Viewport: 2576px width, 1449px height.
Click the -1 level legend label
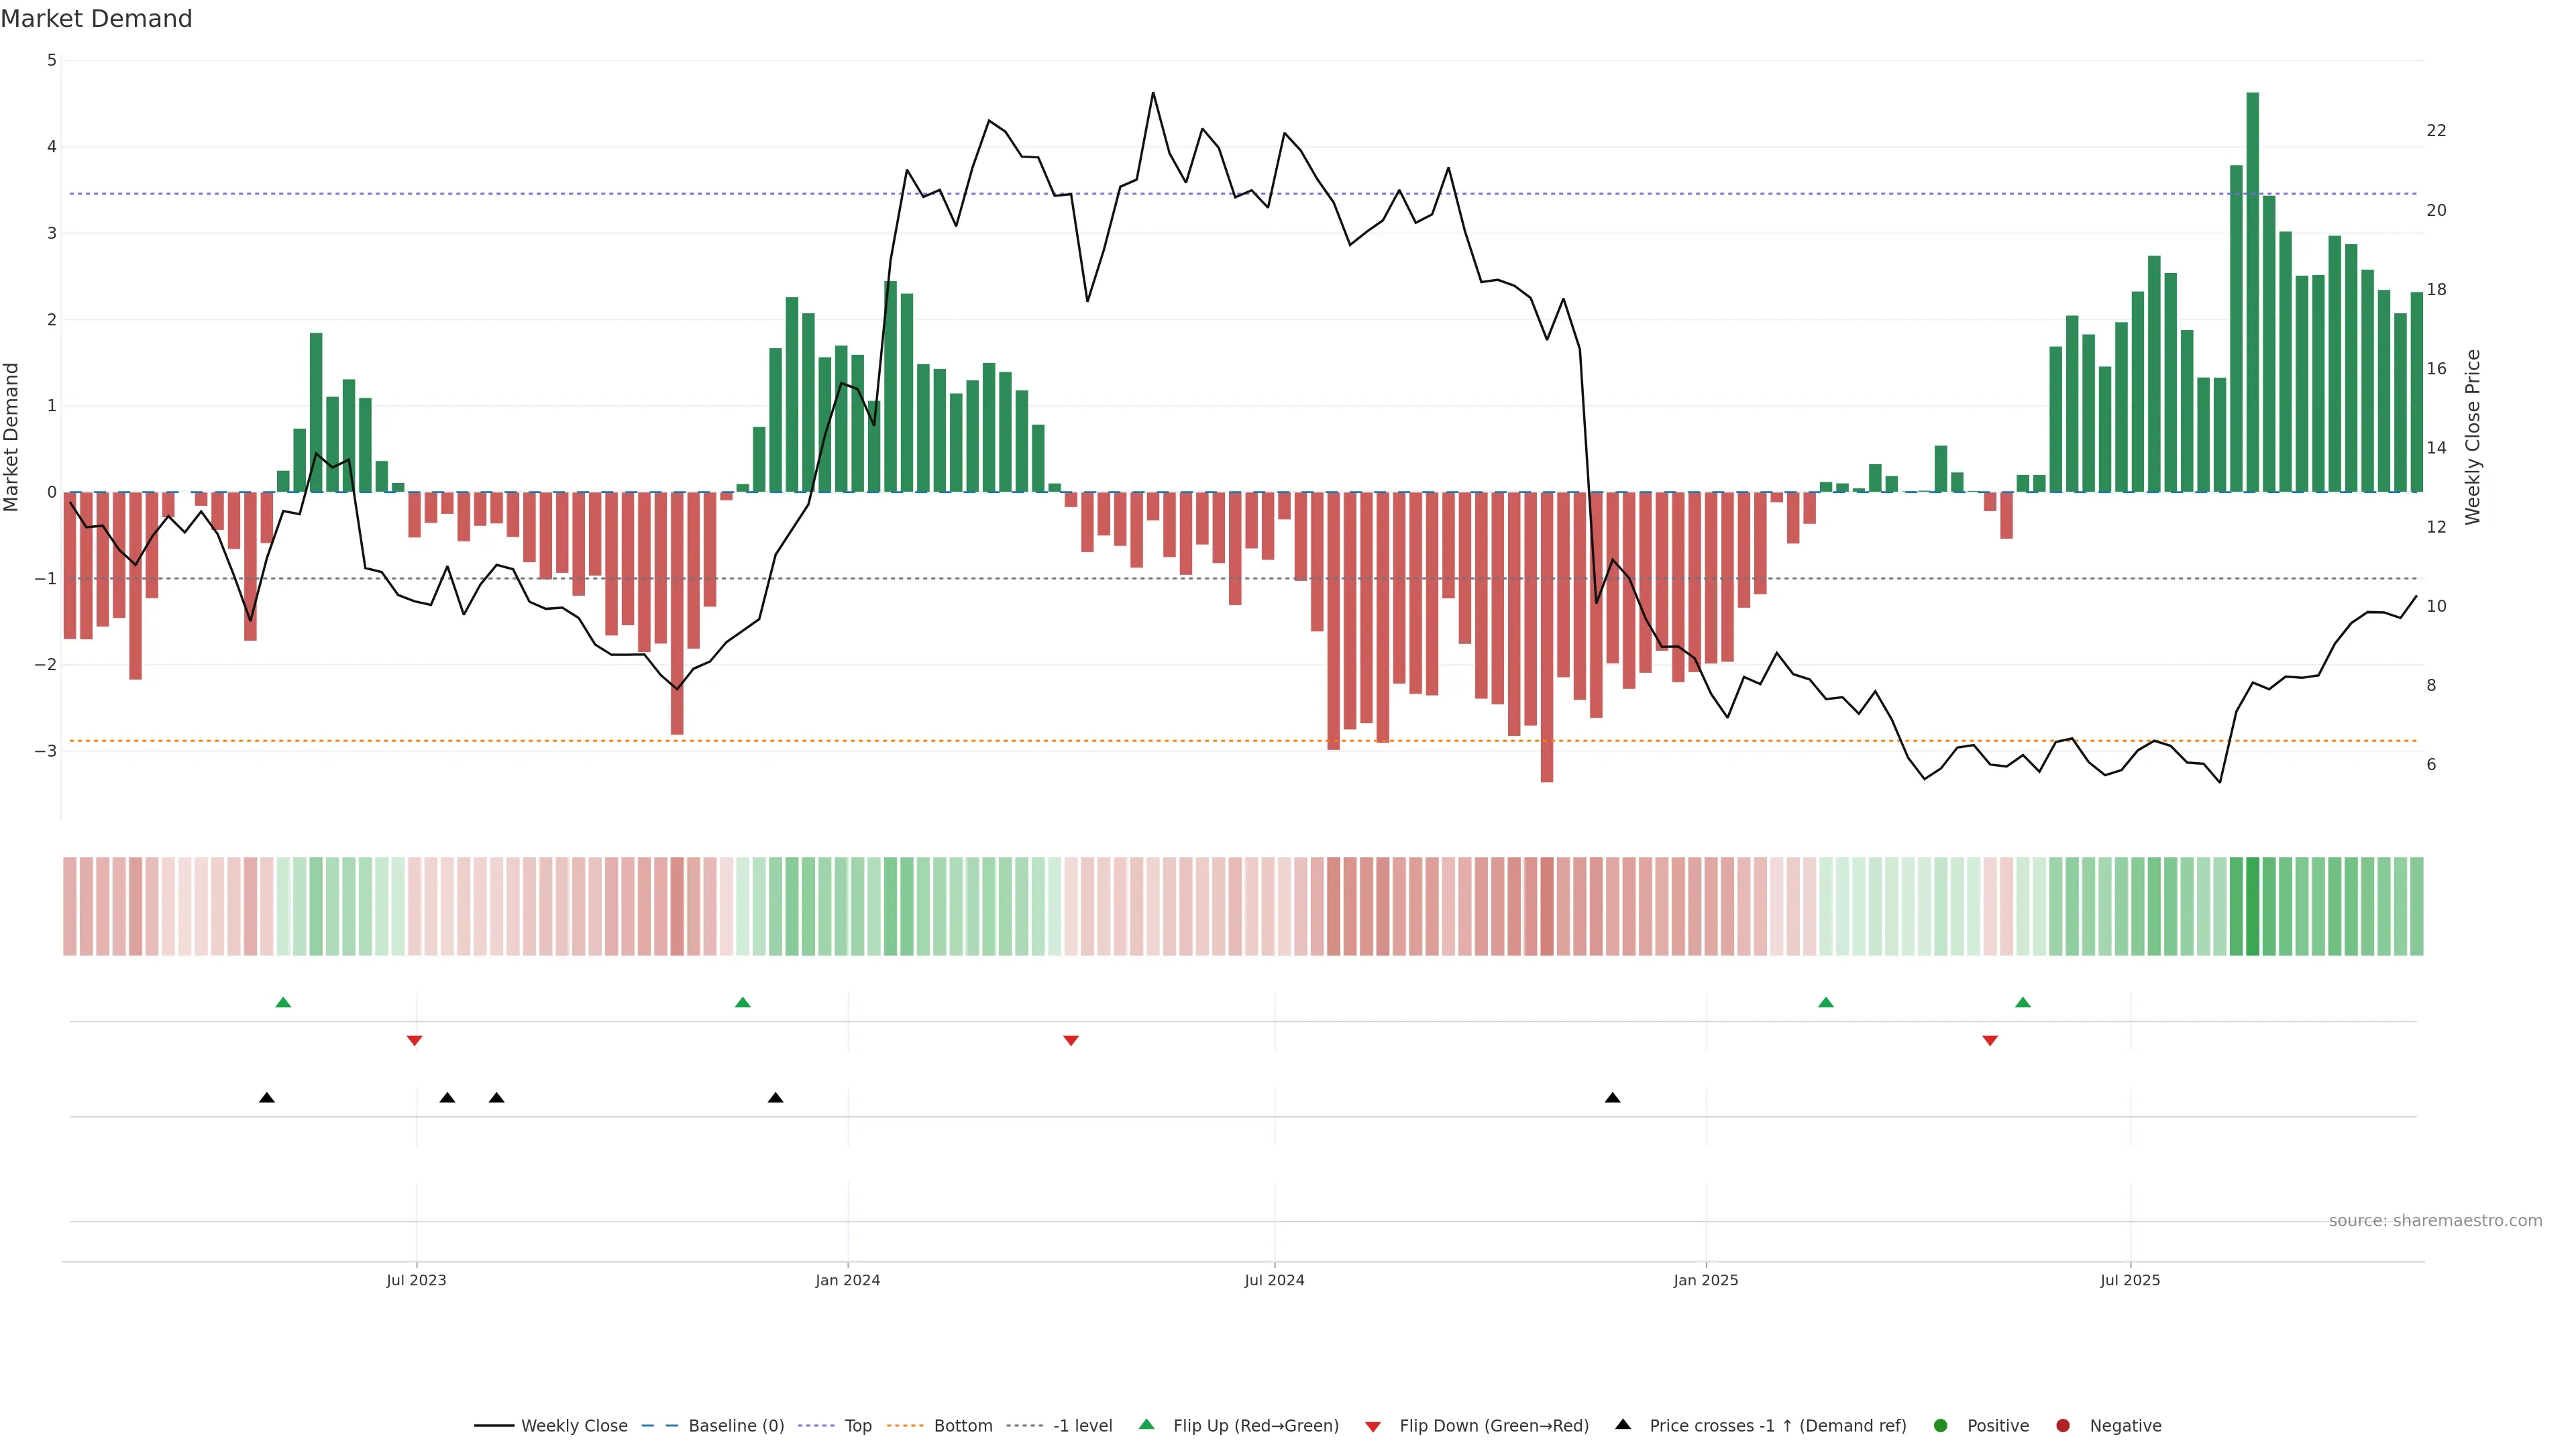tap(1082, 1426)
